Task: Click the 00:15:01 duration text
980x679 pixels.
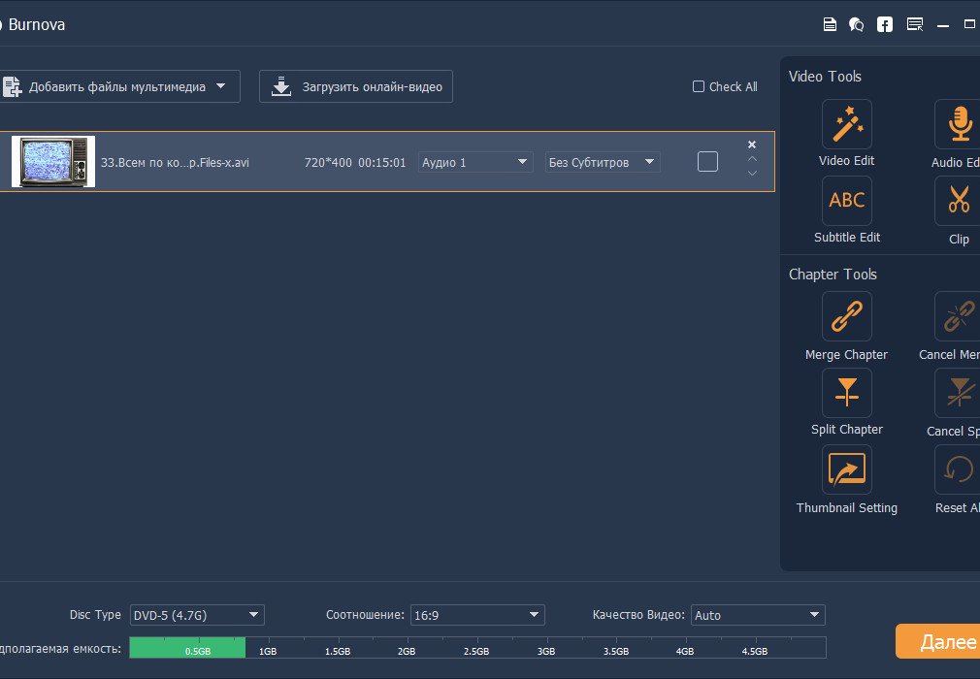Action: (382, 162)
